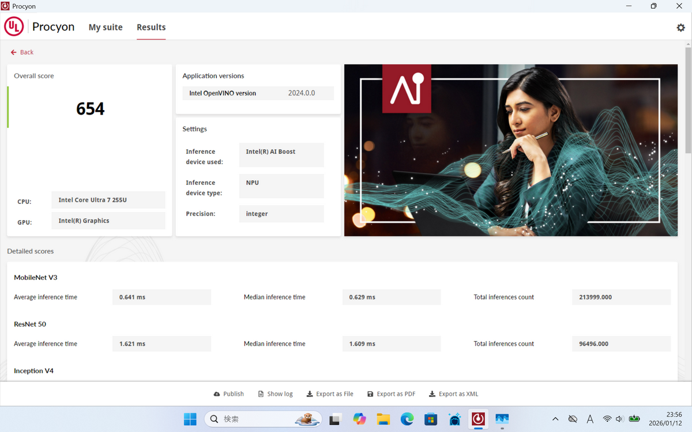This screenshot has width=692, height=432.
Task: Open the settings gear in Procyon
Action: pyautogui.click(x=680, y=28)
